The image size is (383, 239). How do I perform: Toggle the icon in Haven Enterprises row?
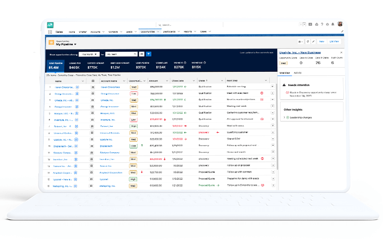click(92, 87)
